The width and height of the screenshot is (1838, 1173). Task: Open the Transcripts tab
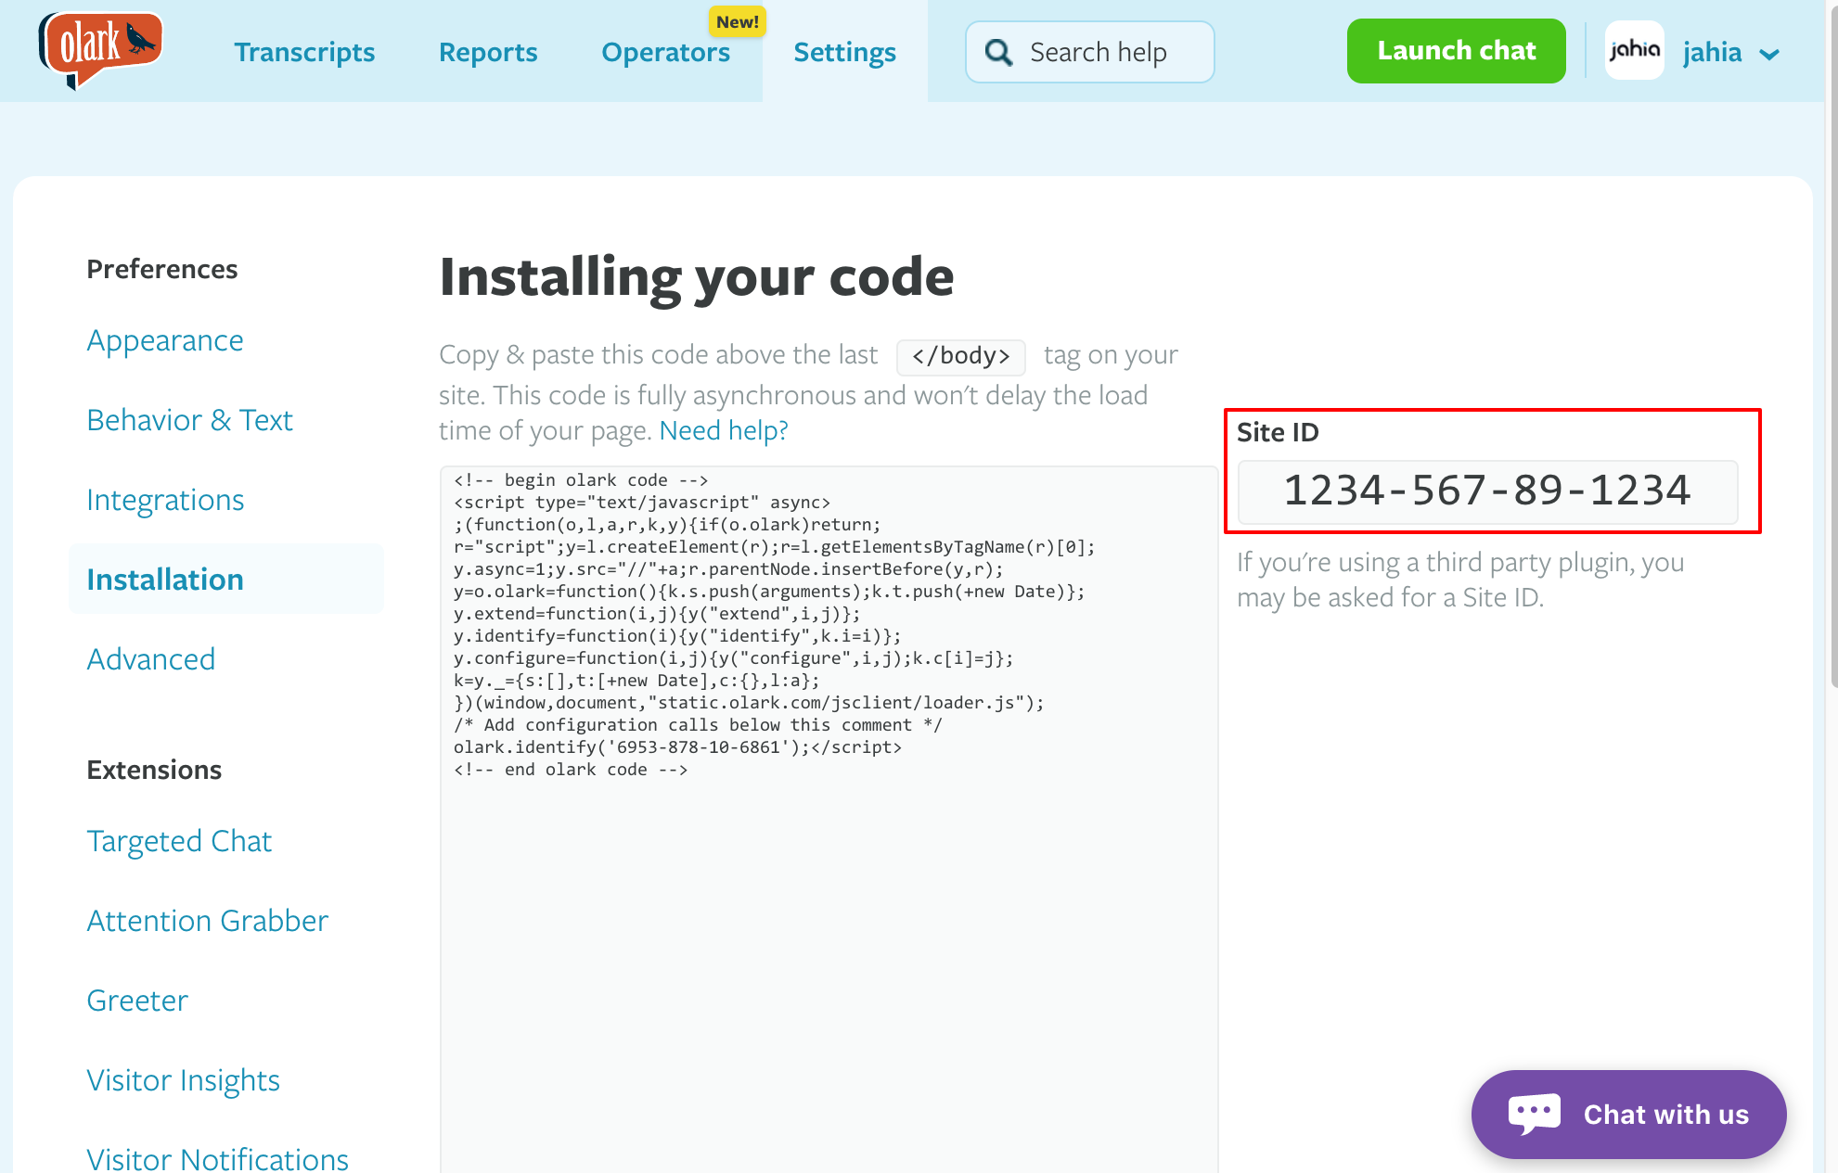[x=304, y=52]
